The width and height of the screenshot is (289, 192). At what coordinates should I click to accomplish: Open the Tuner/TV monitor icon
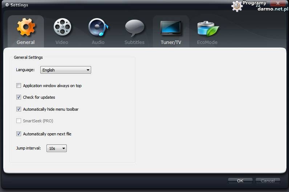click(x=171, y=28)
